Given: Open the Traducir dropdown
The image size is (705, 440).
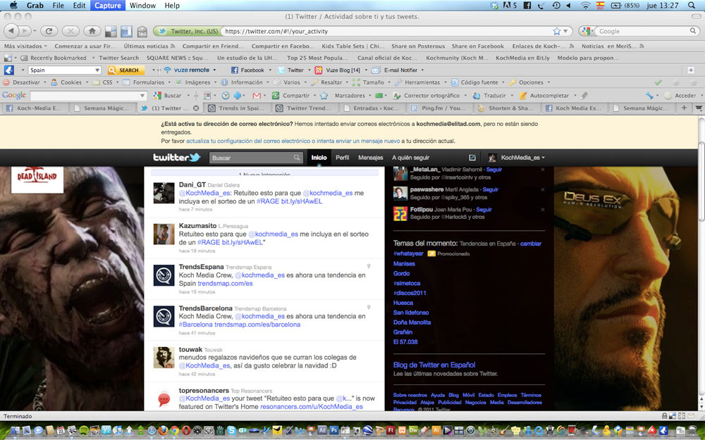Looking at the screenshot, I should point(491,96).
